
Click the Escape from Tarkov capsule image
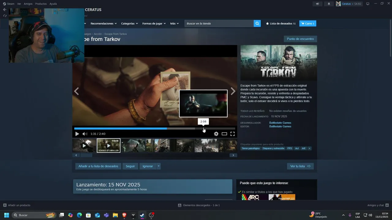[x=279, y=63]
